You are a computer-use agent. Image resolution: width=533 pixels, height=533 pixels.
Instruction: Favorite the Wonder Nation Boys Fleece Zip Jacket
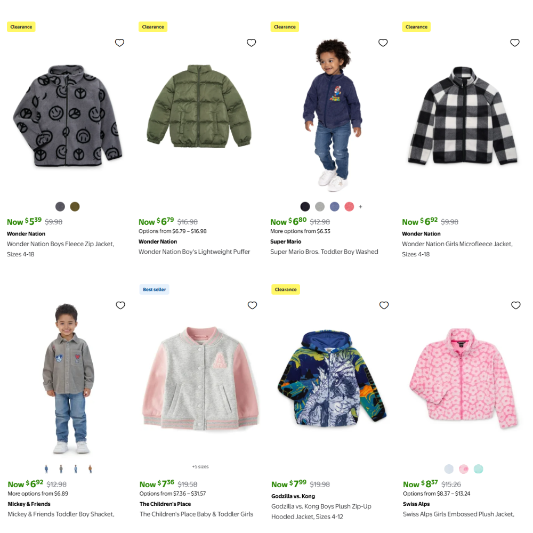point(119,43)
